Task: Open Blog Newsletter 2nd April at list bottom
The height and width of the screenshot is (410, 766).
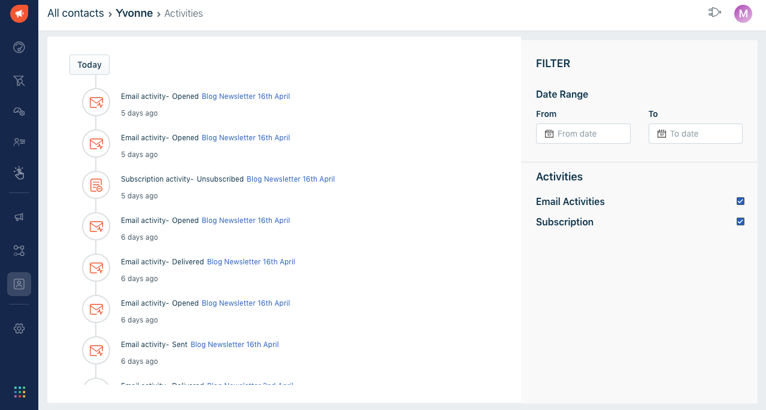Action: coord(249,384)
